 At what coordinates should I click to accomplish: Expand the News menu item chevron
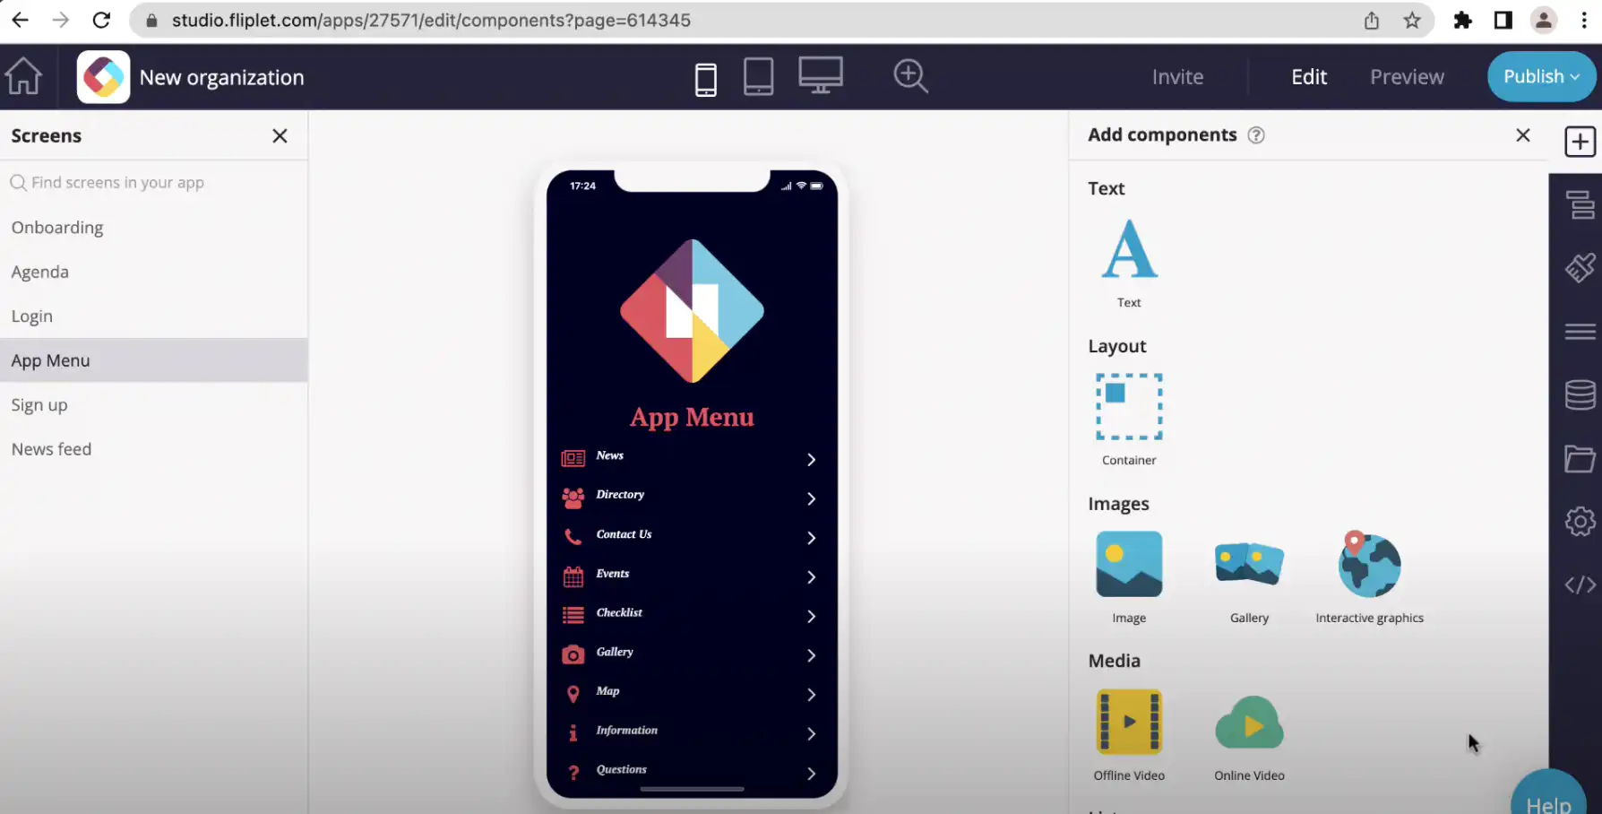[811, 459]
